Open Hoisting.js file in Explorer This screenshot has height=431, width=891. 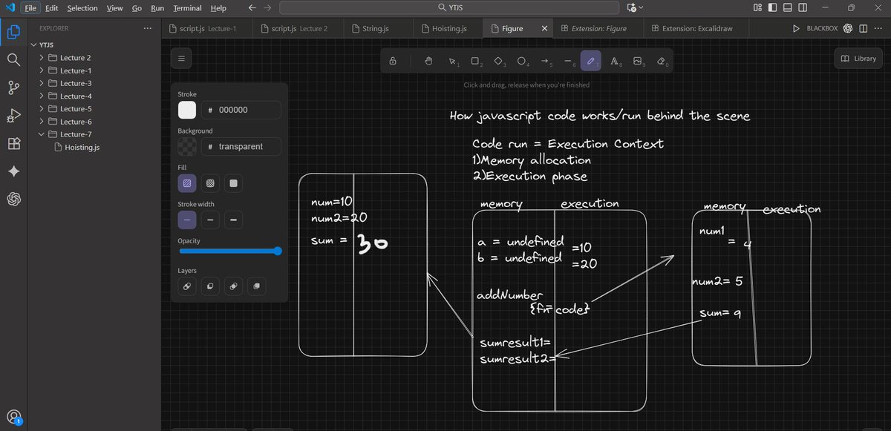click(x=82, y=147)
